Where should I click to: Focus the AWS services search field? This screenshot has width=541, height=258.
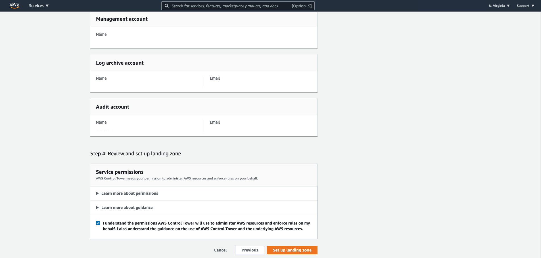point(238,6)
